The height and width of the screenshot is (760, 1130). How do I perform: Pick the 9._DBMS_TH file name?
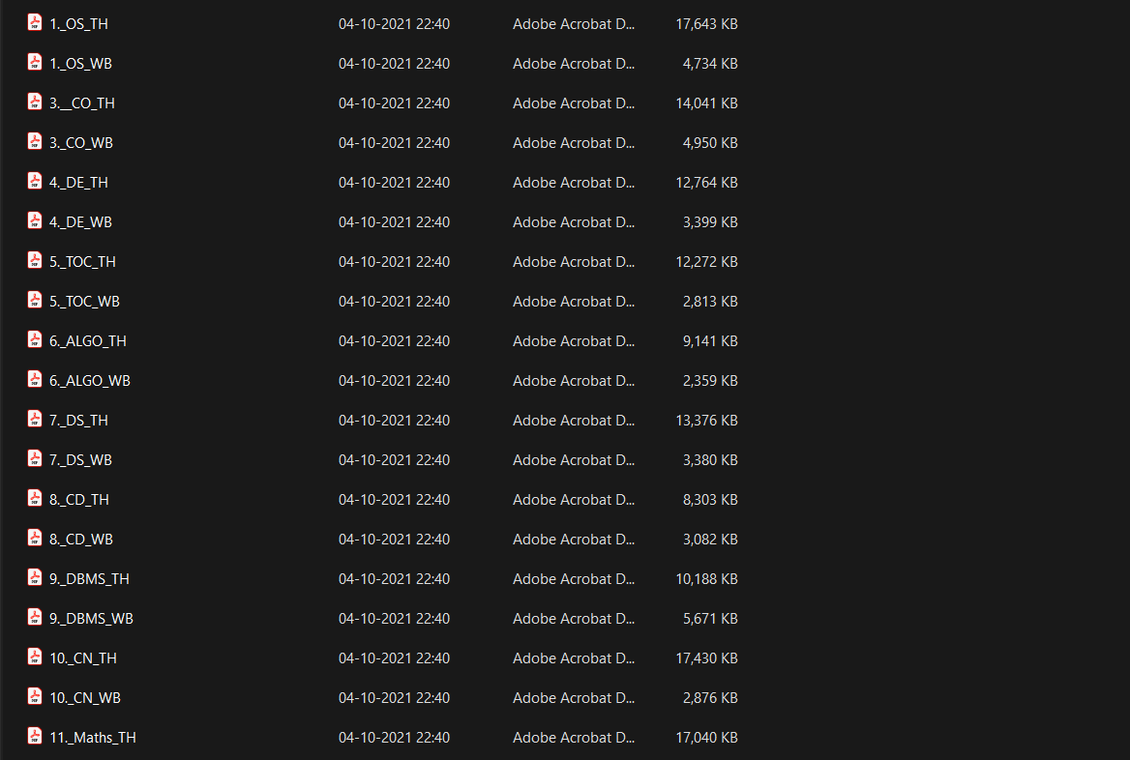click(89, 578)
